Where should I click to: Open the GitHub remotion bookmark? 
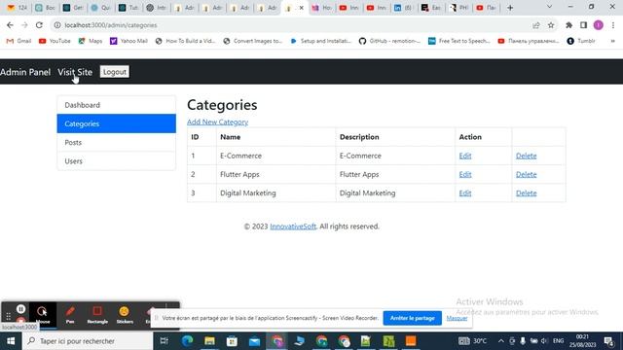click(x=389, y=41)
